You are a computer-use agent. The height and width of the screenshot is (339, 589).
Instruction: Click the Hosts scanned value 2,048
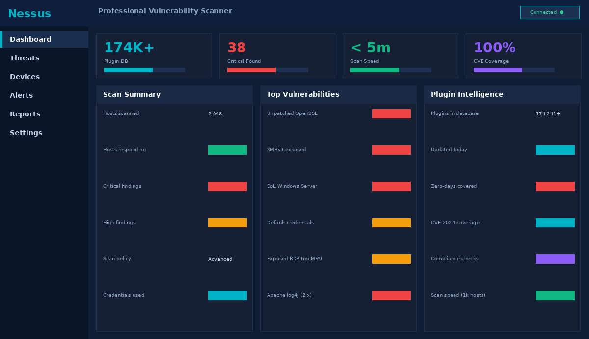click(x=215, y=114)
